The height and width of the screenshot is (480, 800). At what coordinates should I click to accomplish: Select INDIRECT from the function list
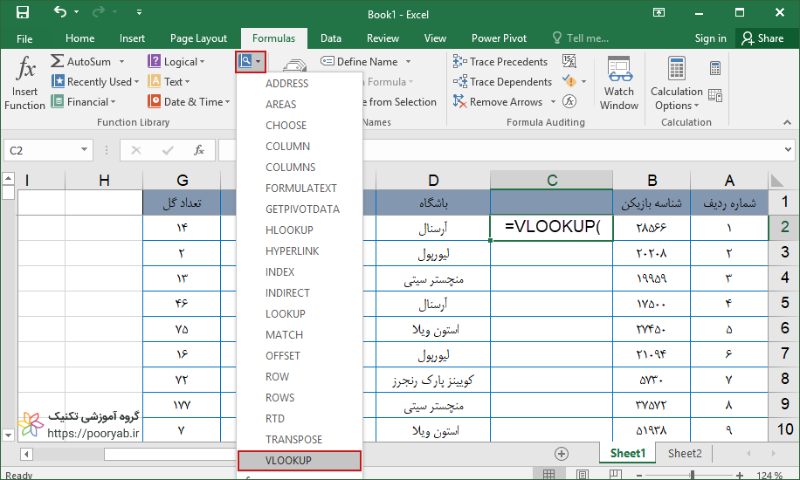(300, 292)
